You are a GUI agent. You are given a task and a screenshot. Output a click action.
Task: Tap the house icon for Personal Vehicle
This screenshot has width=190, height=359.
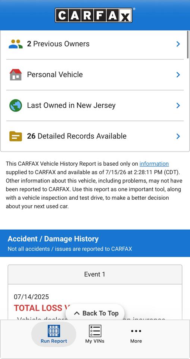16,75
